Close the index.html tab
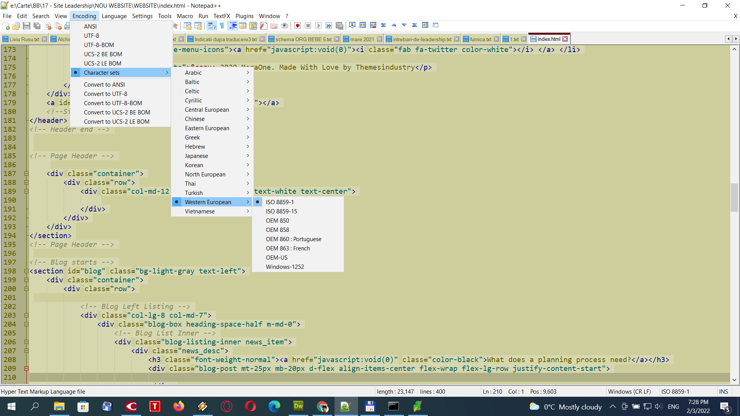 565,39
